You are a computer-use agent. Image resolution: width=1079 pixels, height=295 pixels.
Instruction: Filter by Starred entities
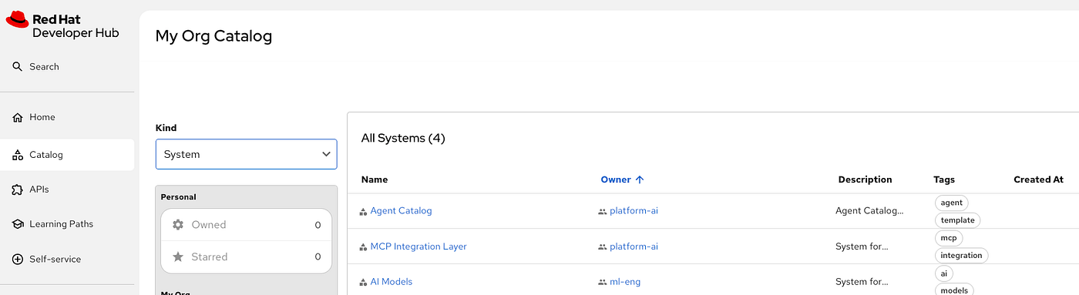[246, 256]
